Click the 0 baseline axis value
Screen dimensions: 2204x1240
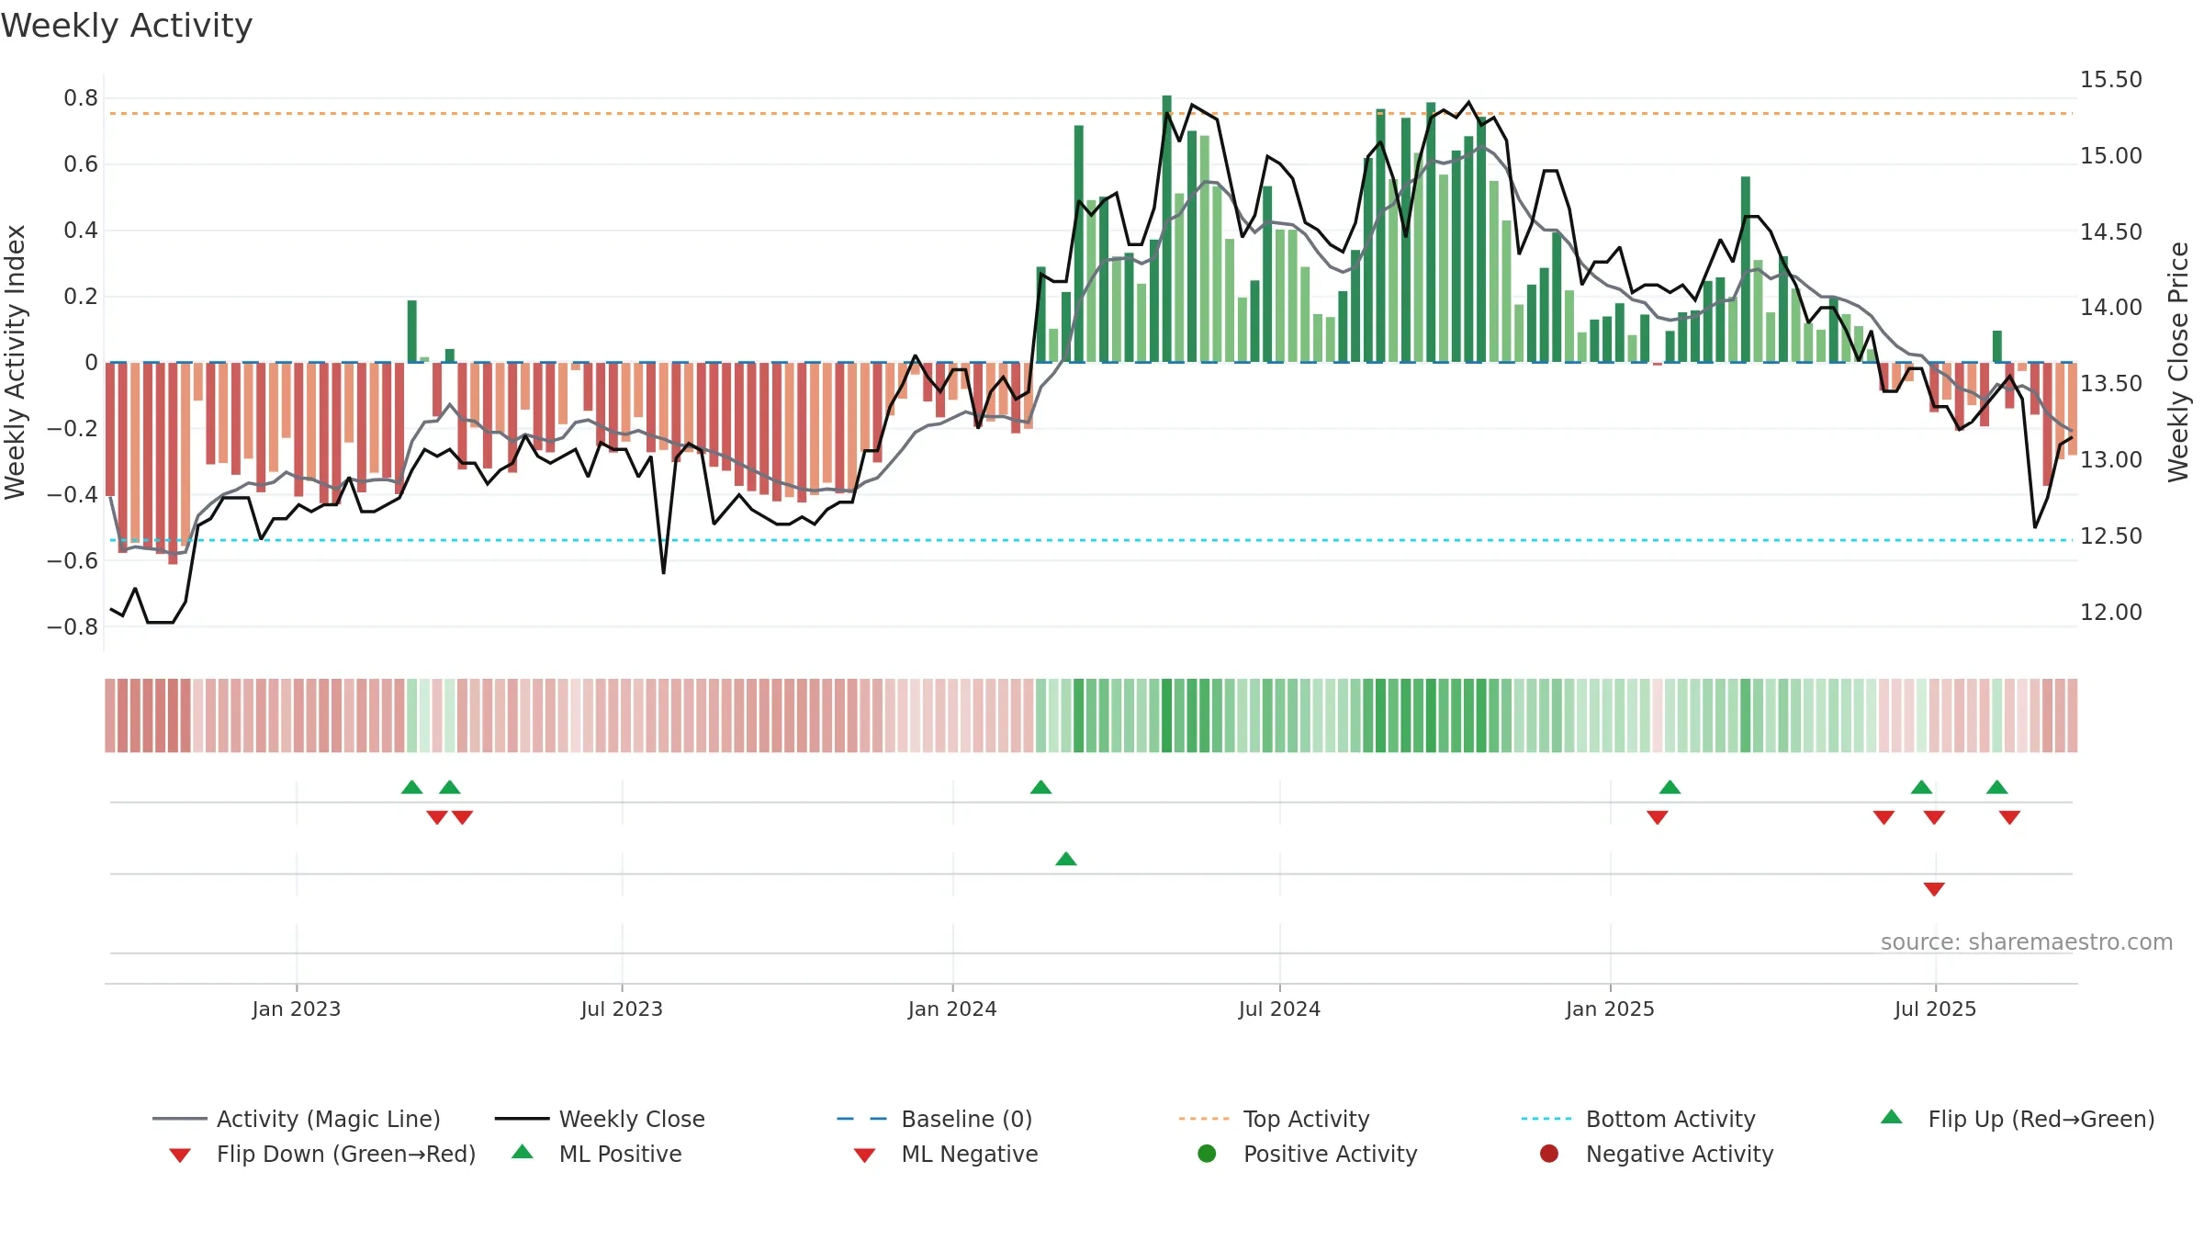(91, 363)
